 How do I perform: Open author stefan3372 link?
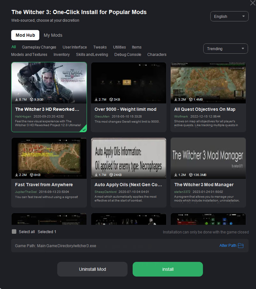pyautogui.click(x=182, y=192)
